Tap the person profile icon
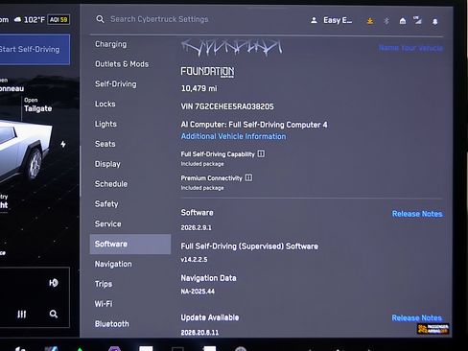 pos(314,20)
